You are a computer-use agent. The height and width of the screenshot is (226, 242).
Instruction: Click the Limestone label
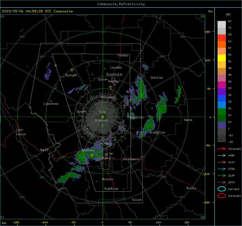coord(51,104)
